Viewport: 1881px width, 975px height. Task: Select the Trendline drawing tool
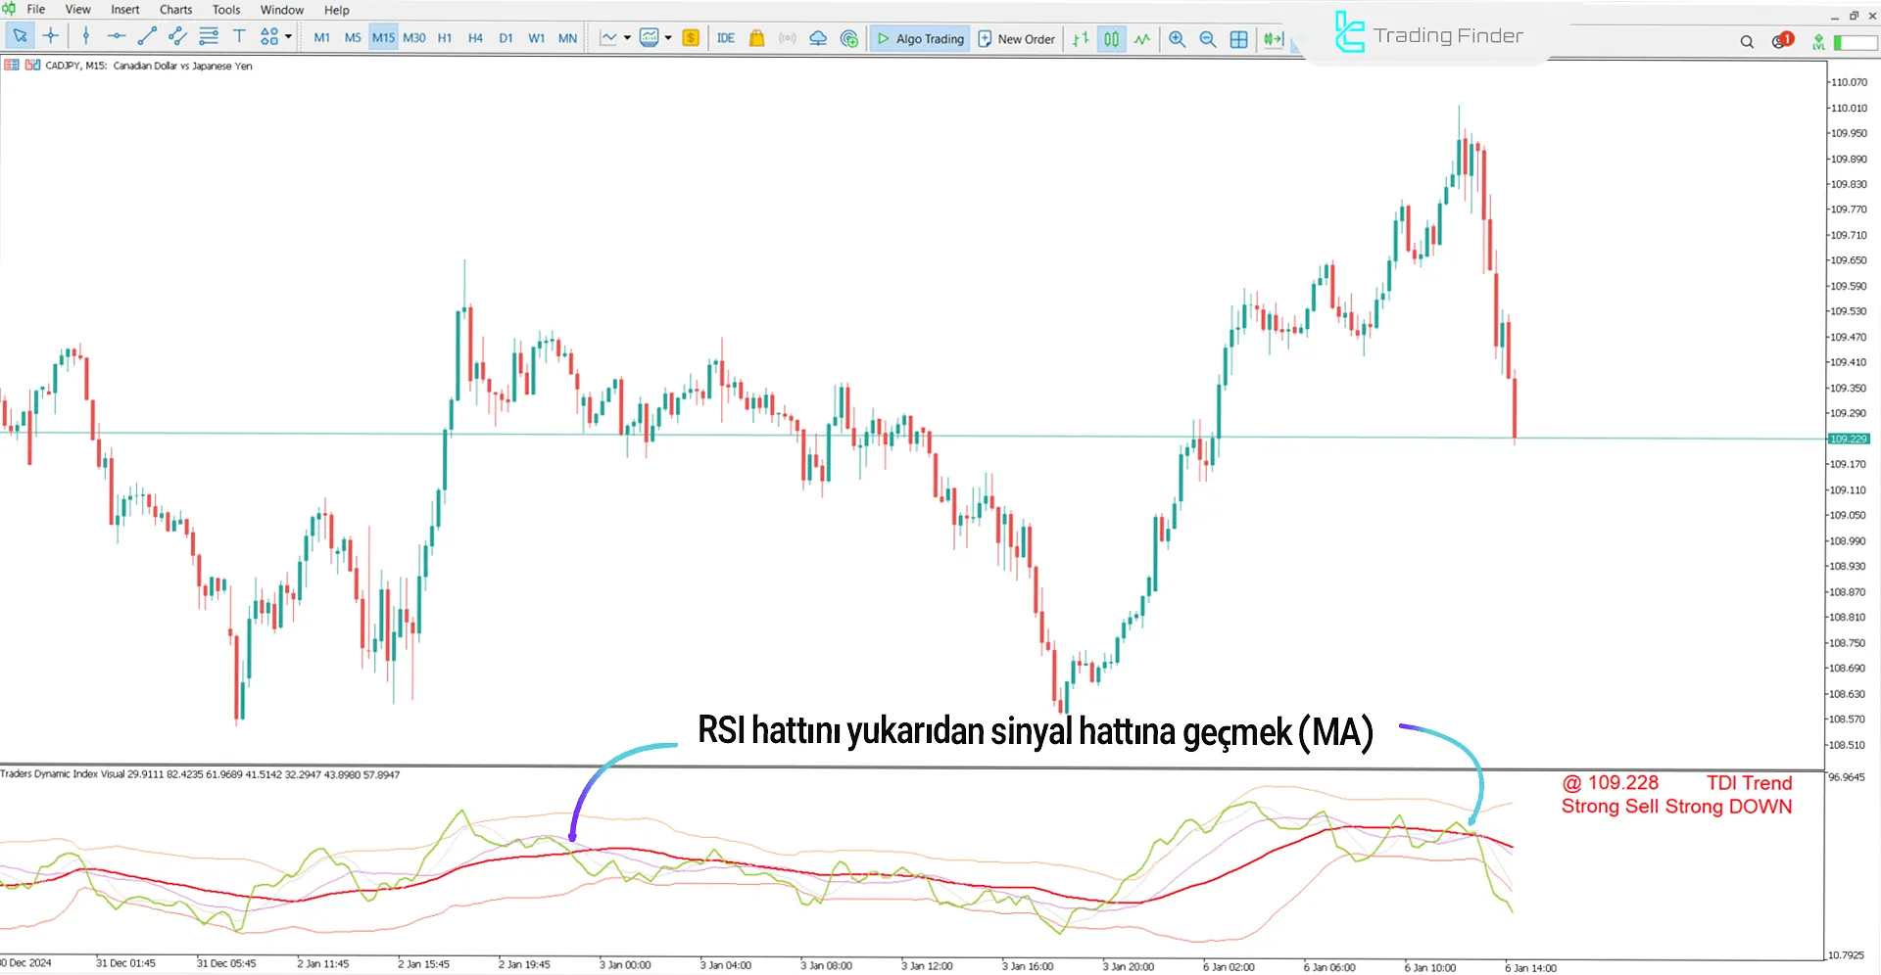148,37
